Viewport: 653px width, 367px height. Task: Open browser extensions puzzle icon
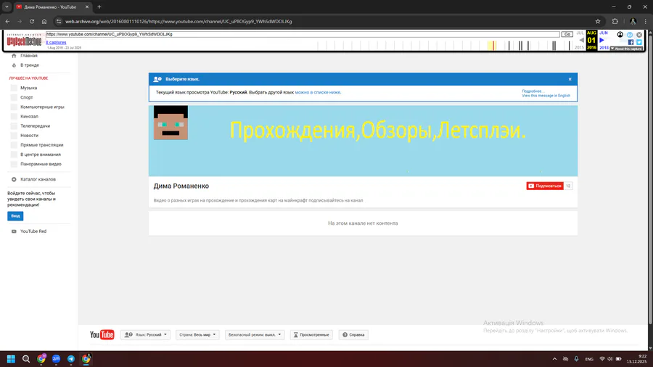[x=615, y=21]
